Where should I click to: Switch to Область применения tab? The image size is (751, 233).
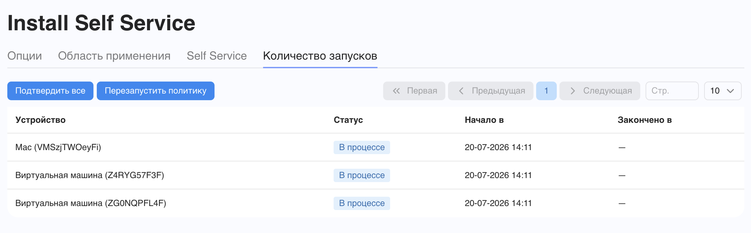pyautogui.click(x=114, y=56)
